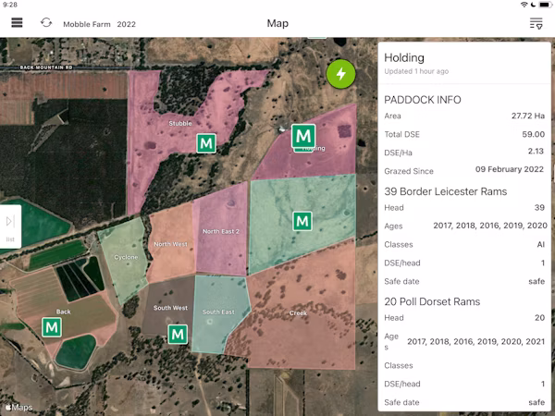Tap the green lightning quick action button
Viewport: 555px width, 416px height.
click(x=340, y=74)
